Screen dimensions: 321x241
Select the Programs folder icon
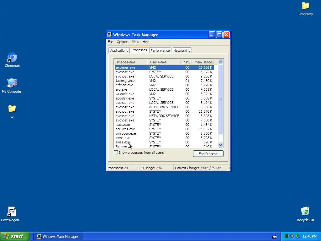(x=305, y=9)
